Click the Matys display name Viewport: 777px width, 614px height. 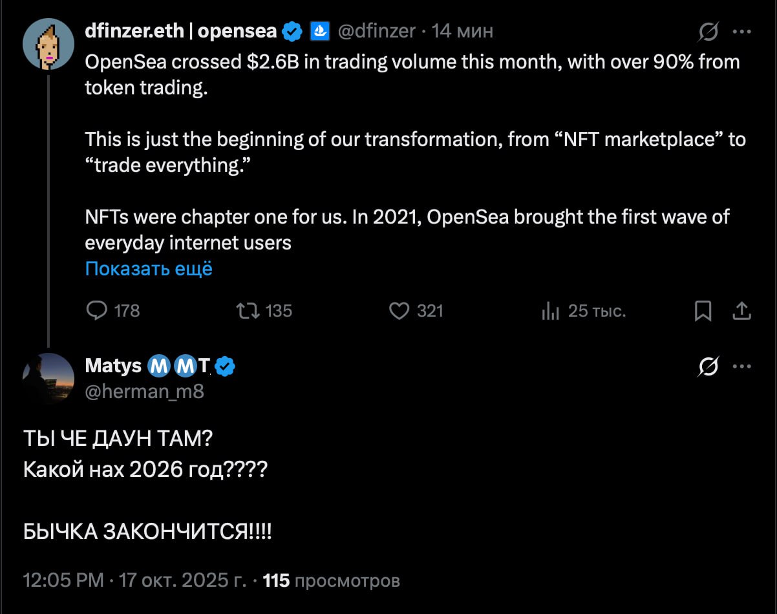[x=113, y=366]
